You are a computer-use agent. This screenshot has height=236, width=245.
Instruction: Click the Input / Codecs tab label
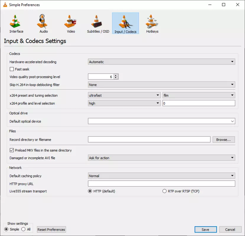pos(126,32)
